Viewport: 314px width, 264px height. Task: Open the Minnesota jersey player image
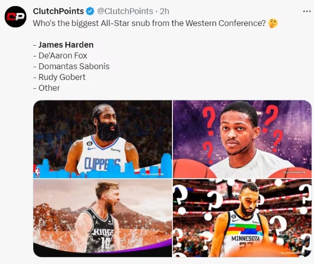point(242,218)
